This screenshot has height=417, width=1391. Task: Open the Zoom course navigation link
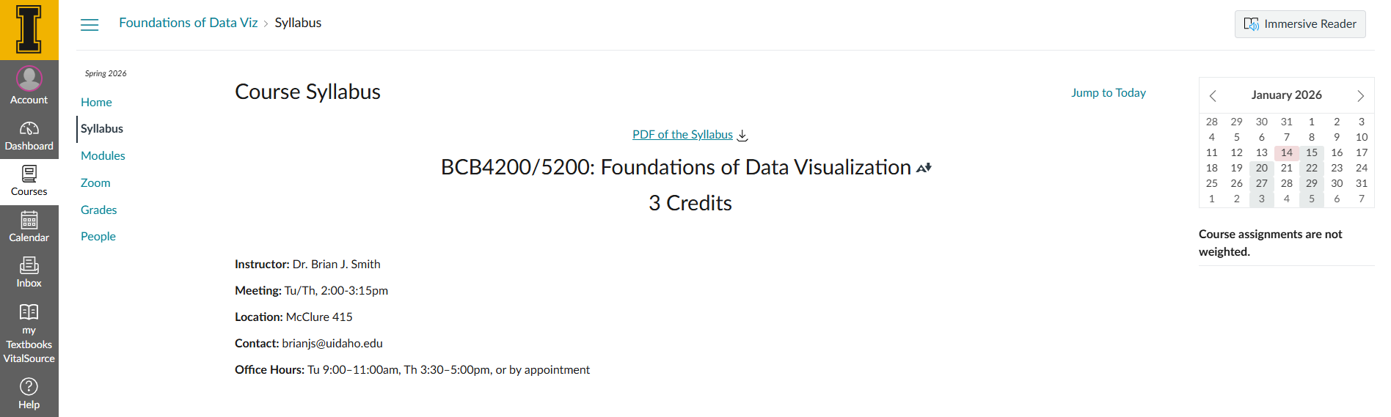pyautogui.click(x=95, y=182)
